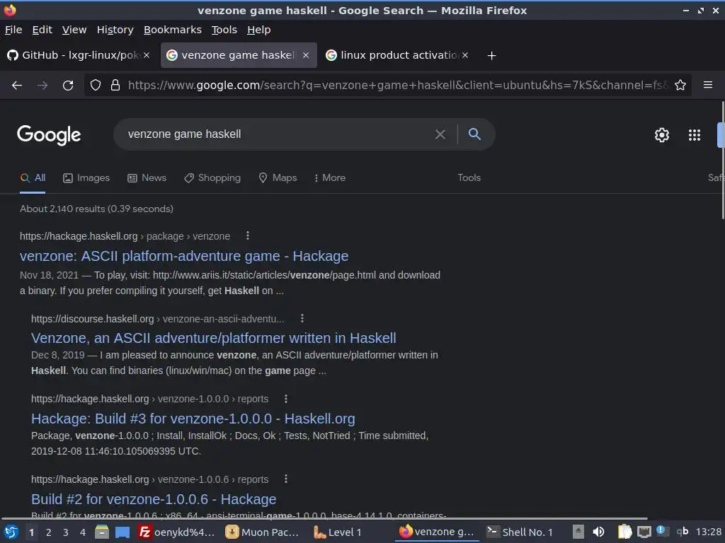Screen dimensions: 725x543
Task: Open options for hackage venzone package result
Action: pos(248,236)
